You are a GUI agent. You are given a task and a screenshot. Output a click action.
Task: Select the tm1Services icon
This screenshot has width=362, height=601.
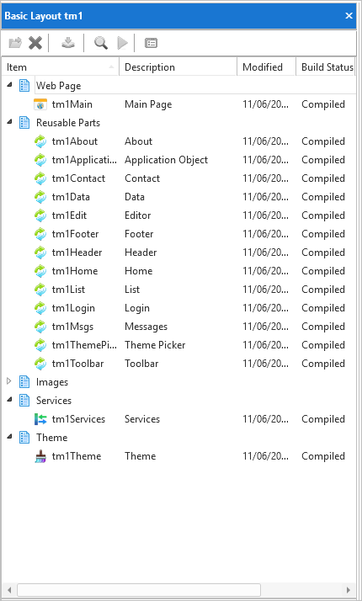click(x=40, y=419)
